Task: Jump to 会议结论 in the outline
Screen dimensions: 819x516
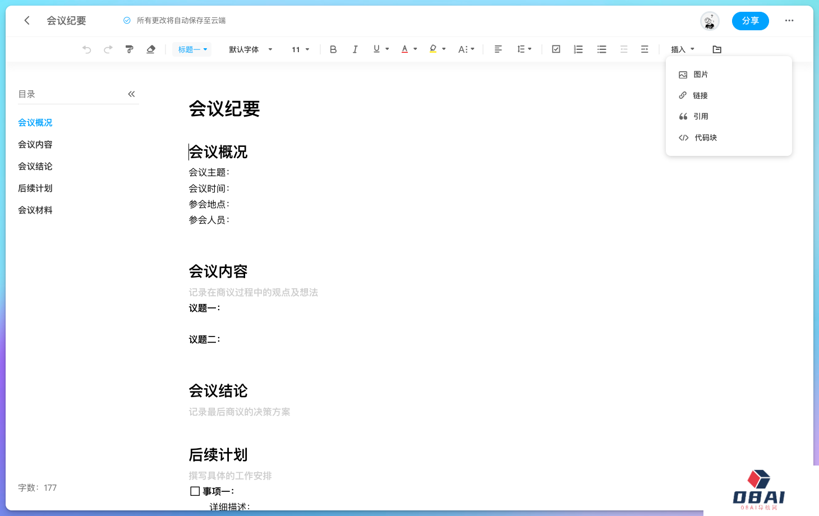Action: tap(35, 167)
